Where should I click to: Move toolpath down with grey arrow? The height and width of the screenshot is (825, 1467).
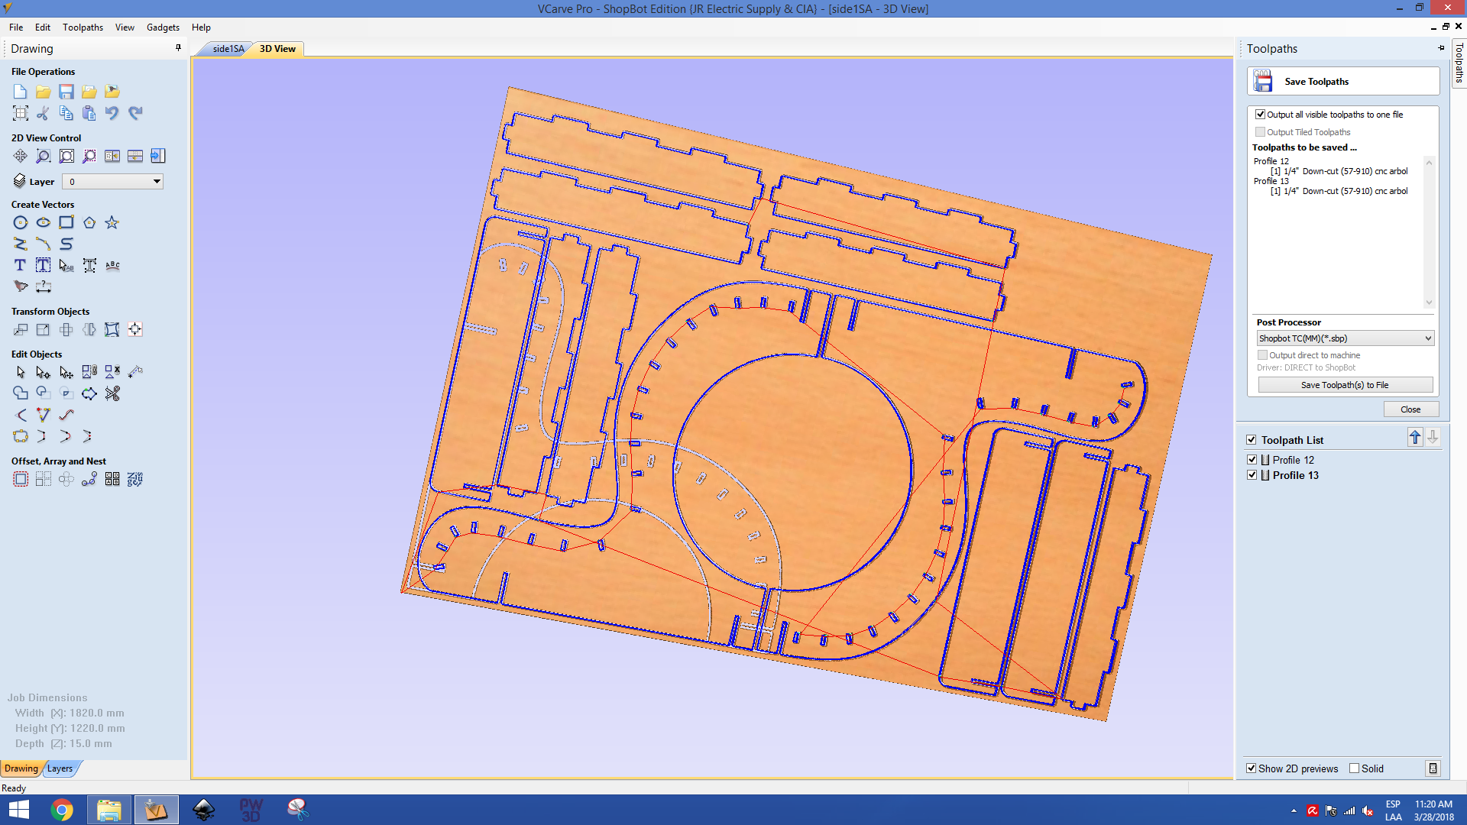tap(1433, 438)
